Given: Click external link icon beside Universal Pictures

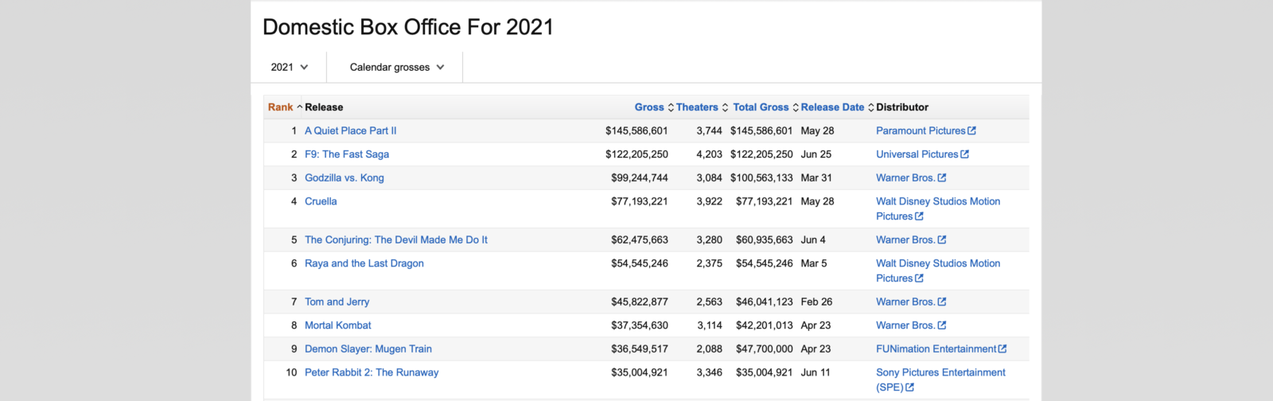Looking at the screenshot, I should point(965,154).
